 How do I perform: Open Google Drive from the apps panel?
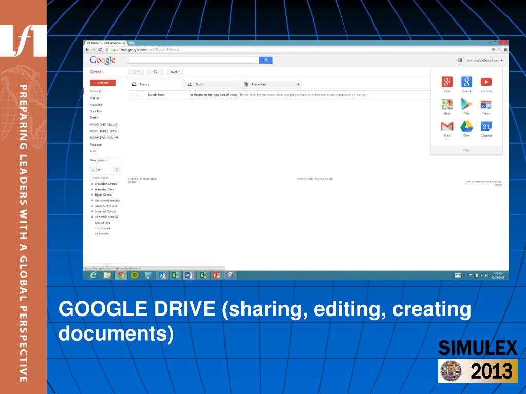[466, 127]
